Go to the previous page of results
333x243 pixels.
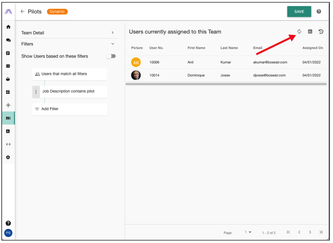(x=299, y=232)
